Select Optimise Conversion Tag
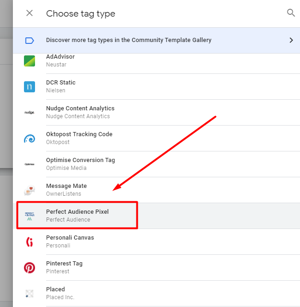Image resolution: width=300 pixels, height=307 pixels. pos(156,164)
